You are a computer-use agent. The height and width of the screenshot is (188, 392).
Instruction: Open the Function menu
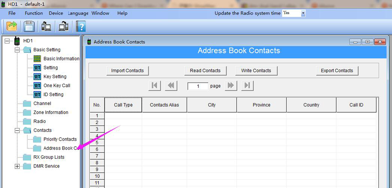(34, 13)
